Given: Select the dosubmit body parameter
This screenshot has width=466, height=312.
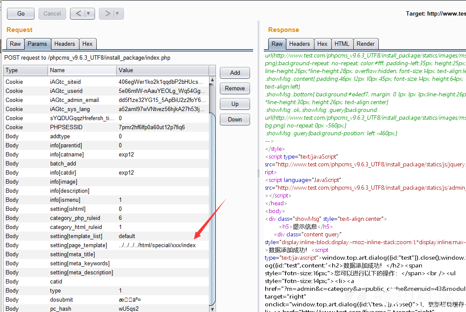Looking at the screenshot, I should coord(106,300).
